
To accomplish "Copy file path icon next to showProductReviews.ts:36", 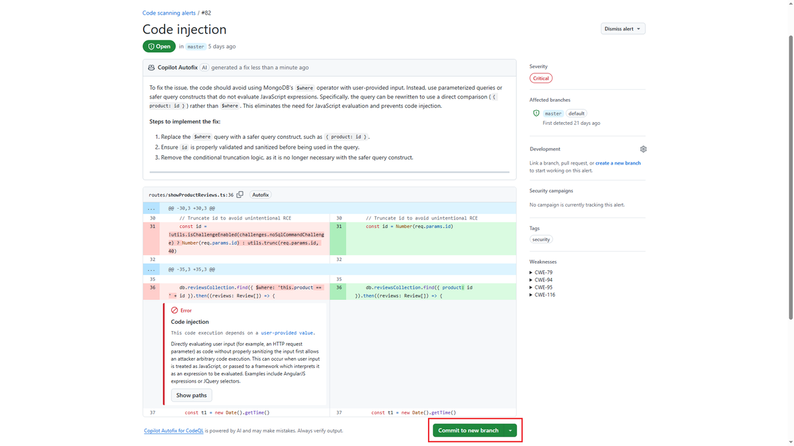I will [x=240, y=195].
